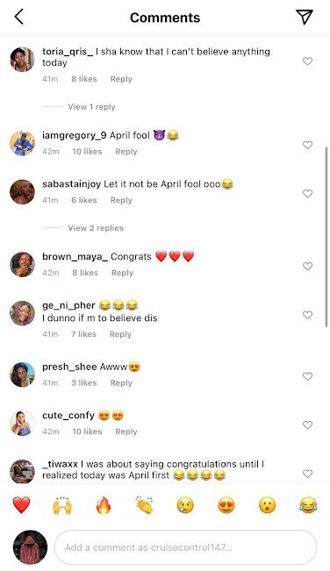Insert the crying face emoji
Viewport: 330px width, 571px height.
coord(185,505)
